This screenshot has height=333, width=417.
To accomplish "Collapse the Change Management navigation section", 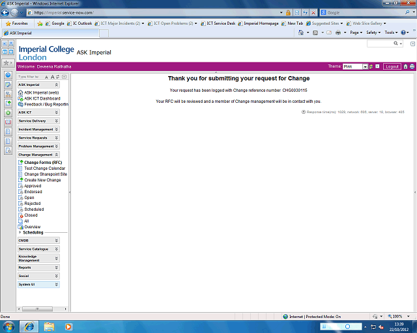I will pyautogui.click(x=57, y=155).
